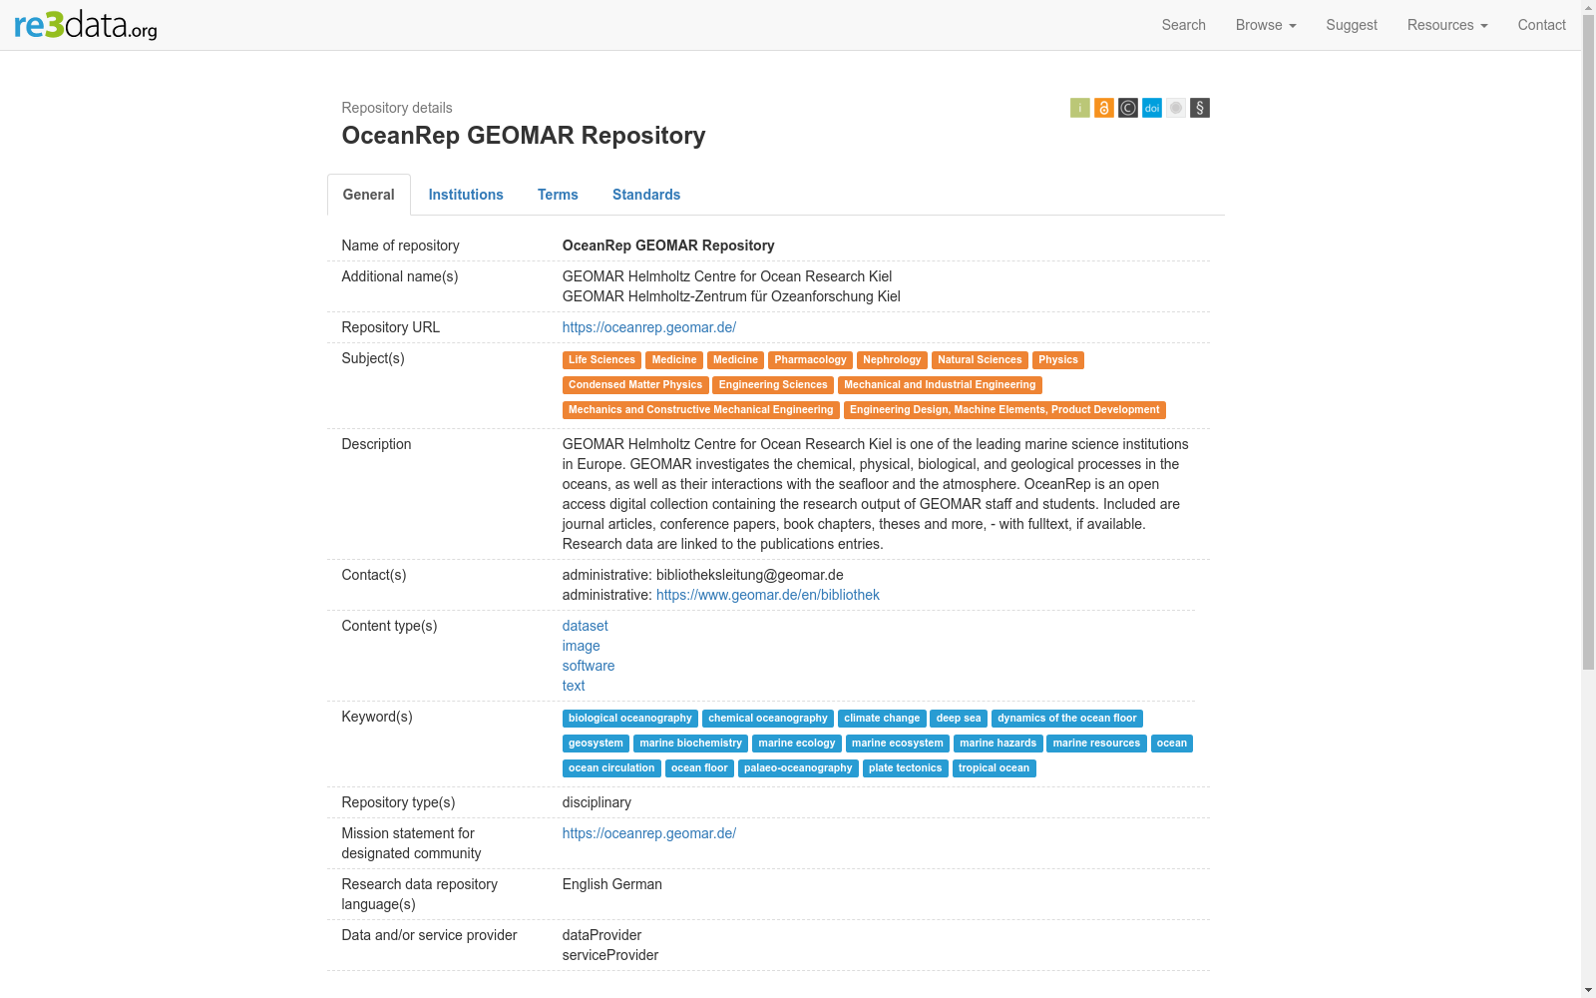
Task: Click the geosystem keyword tag
Action: tap(596, 744)
